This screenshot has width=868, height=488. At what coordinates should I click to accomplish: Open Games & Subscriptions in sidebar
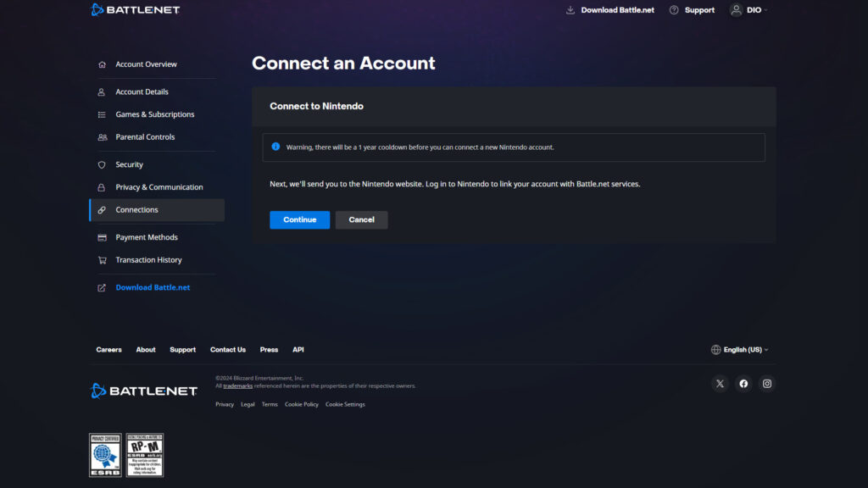[154, 114]
